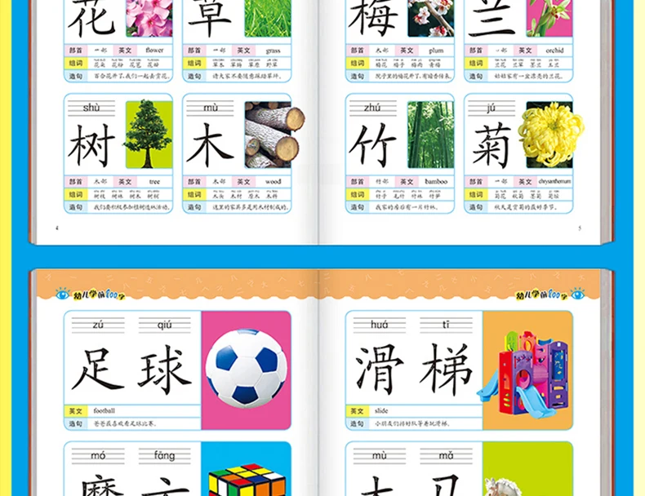Click the yellow 英文 label in the slide card
This screenshot has height=496, width=645.
(357, 411)
